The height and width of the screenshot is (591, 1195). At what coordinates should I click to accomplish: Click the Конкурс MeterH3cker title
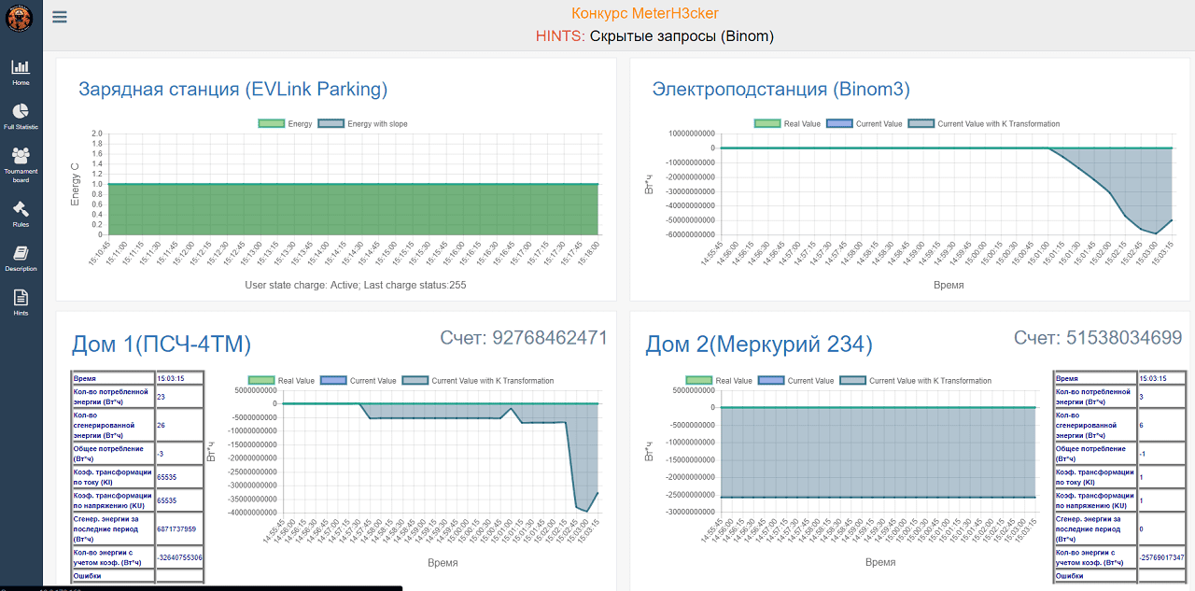pos(645,13)
